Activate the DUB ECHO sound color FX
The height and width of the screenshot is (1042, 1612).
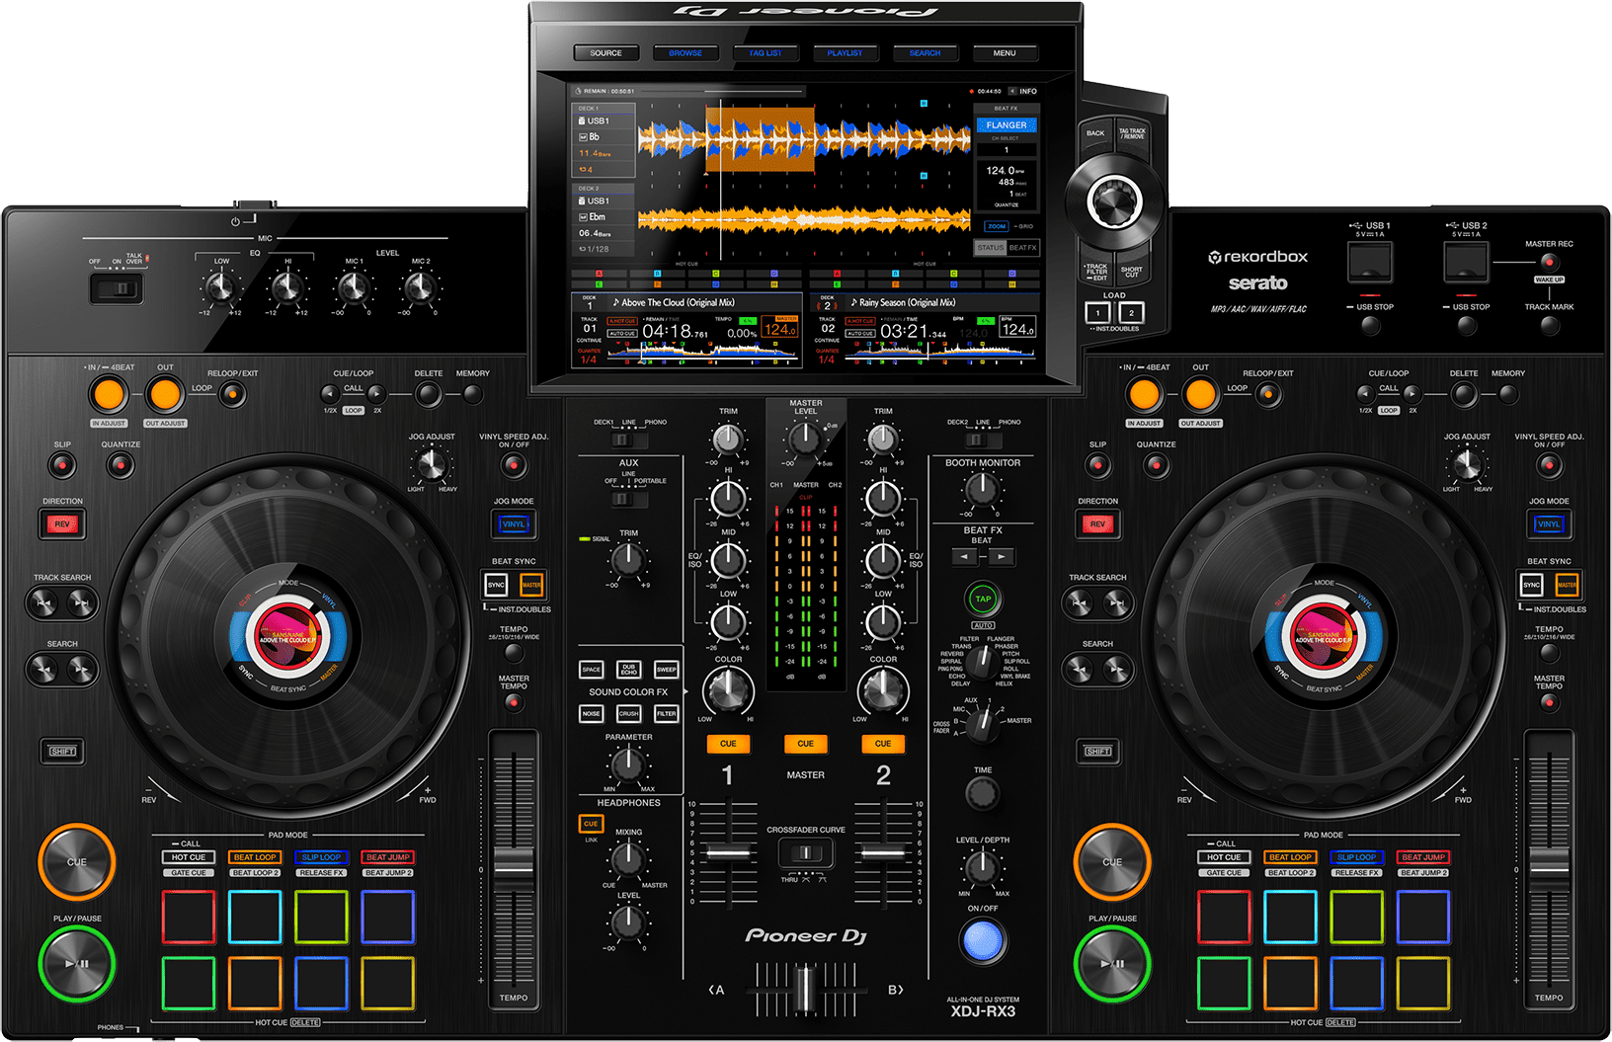629,671
